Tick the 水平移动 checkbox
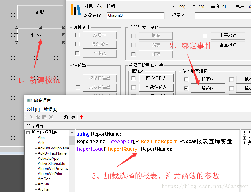The width and height of the screenshot is (251, 192). tap(205, 36)
